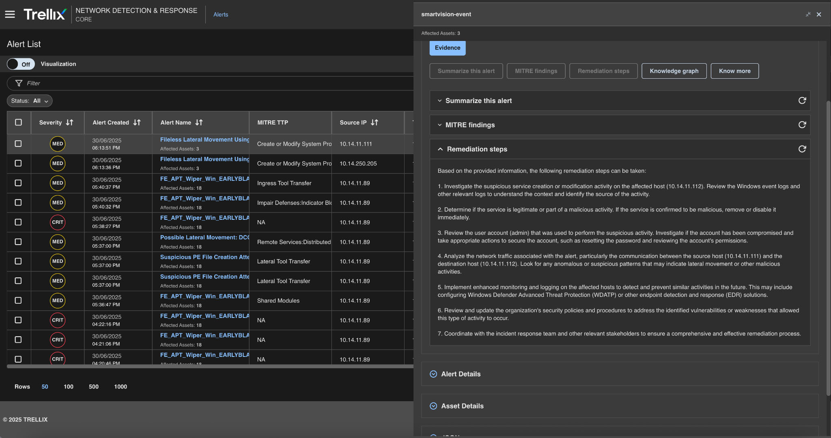Viewport: 831px width, 438px height.
Task: Collapse the smartvision-event panel with the minimize icon
Action: point(808,15)
